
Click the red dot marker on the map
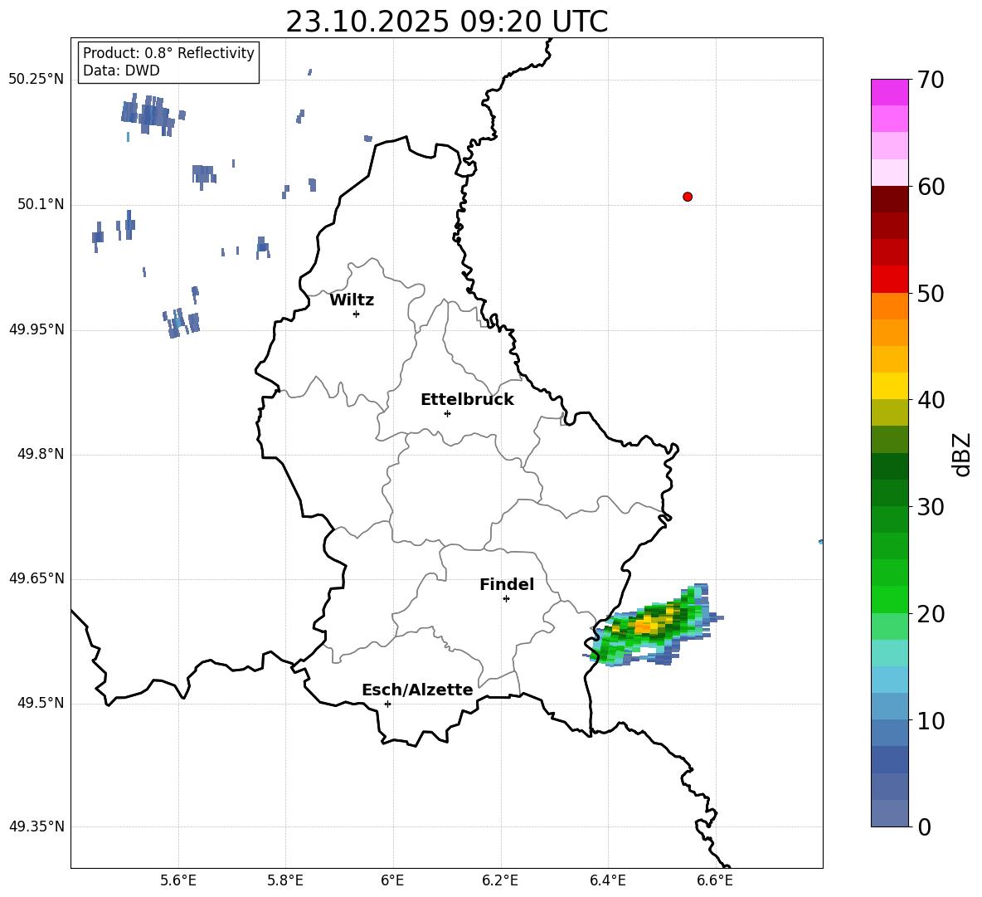[688, 197]
